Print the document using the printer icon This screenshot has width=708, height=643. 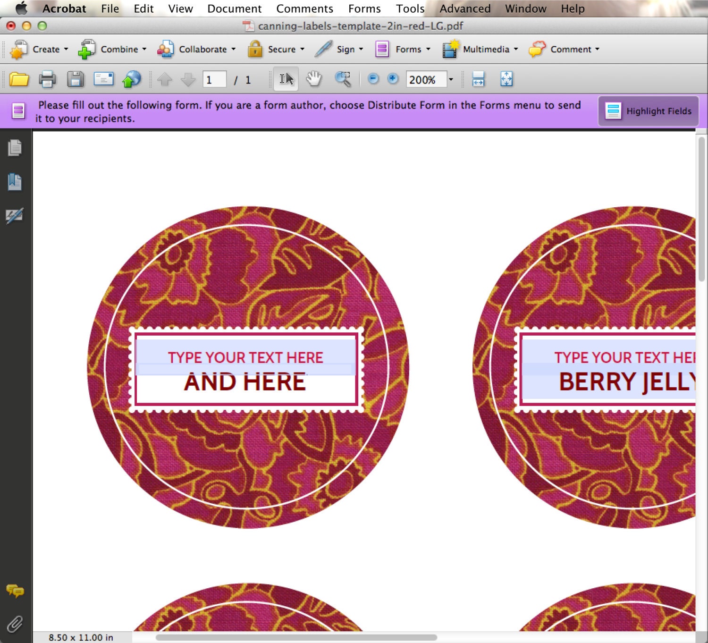click(x=47, y=79)
